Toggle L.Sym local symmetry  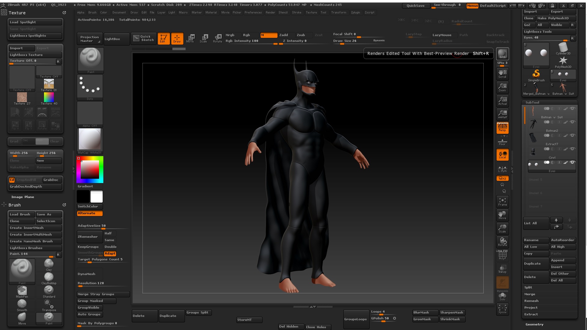coord(502,169)
